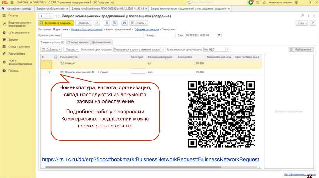Click the document structure icon beside refresh
The image size is (319, 178).
(107, 23)
